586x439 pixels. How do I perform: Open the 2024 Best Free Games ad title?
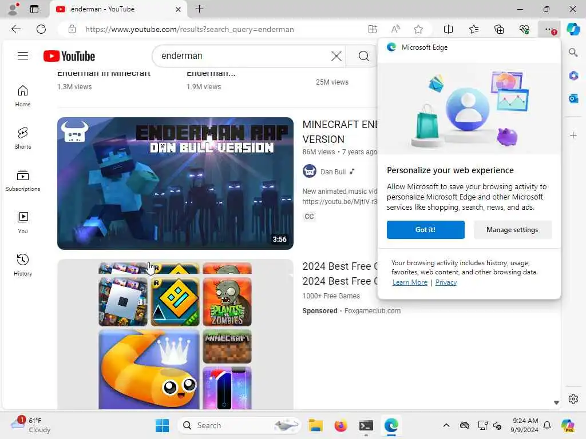point(340,274)
